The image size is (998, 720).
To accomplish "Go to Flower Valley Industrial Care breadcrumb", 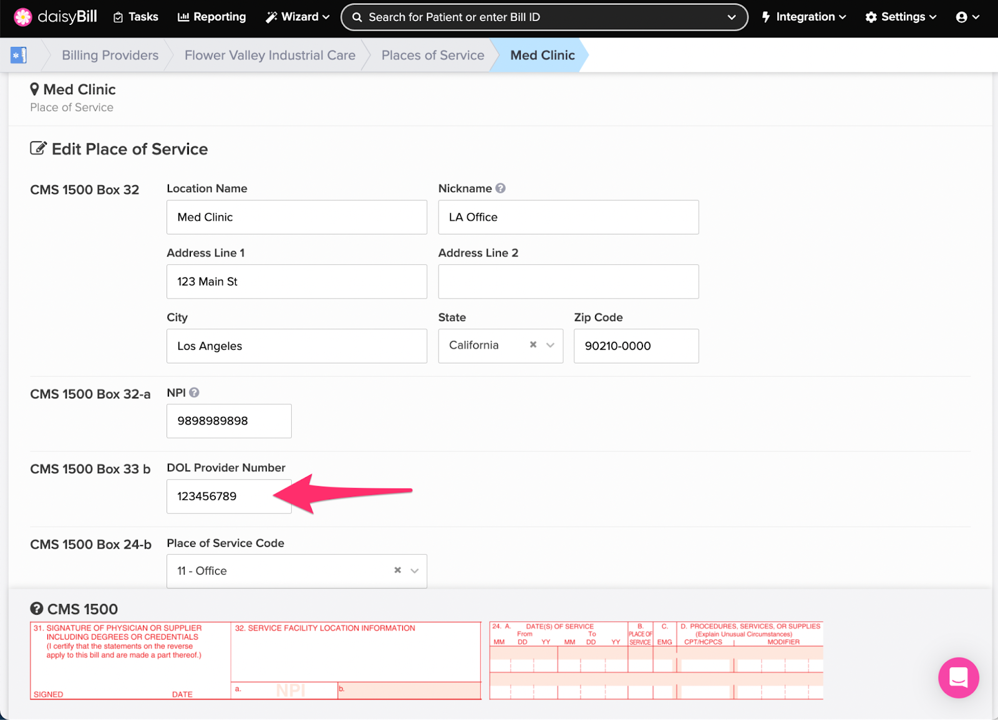I will coord(270,55).
